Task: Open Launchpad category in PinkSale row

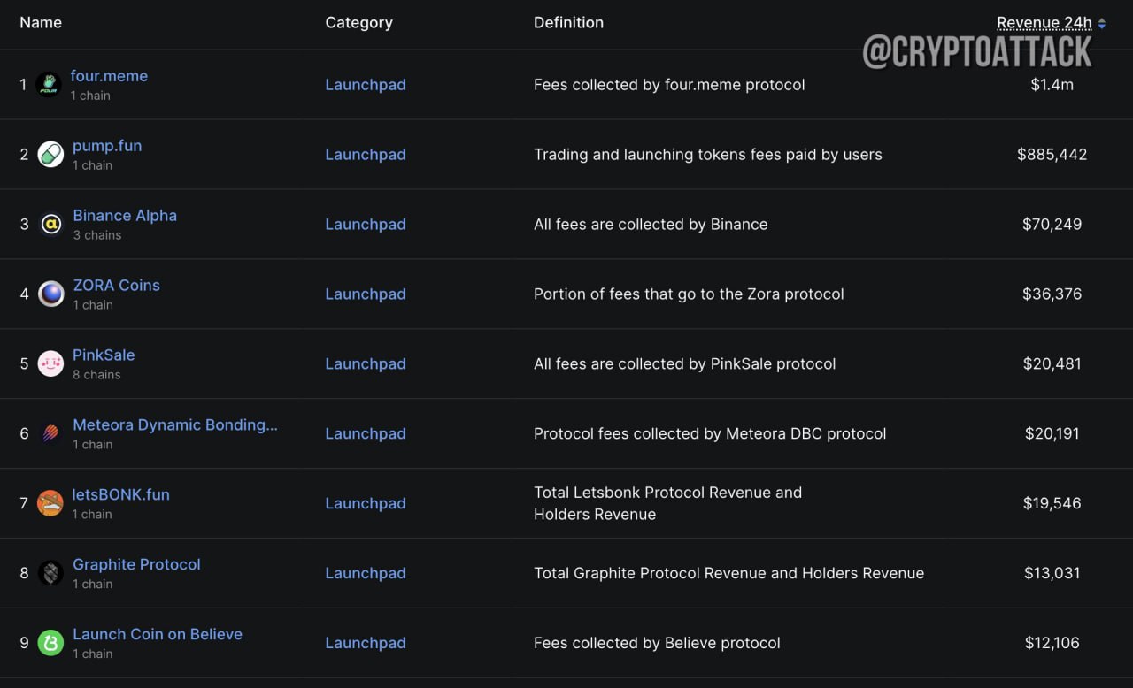Action: coord(366,364)
